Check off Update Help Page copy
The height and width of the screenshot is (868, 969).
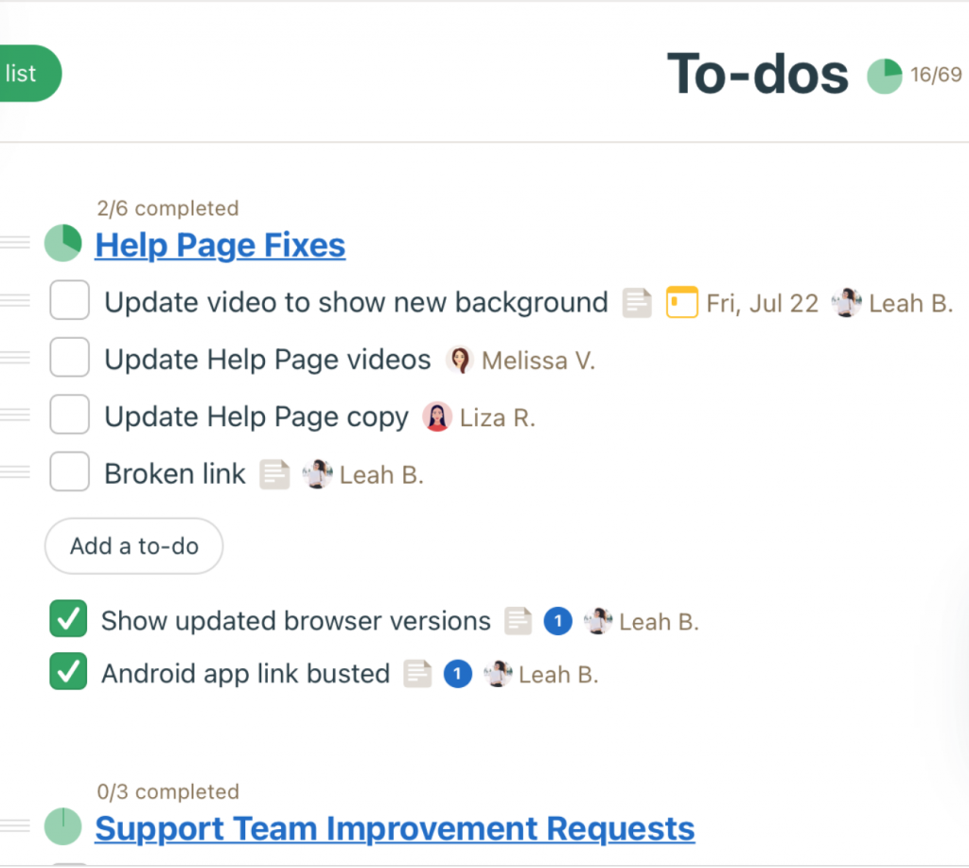pos(69,415)
